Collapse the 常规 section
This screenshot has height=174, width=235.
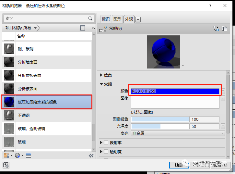[x=101, y=84]
